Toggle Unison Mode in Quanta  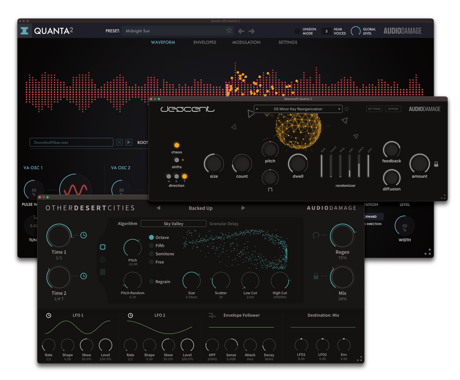pyautogui.click(x=297, y=31)
